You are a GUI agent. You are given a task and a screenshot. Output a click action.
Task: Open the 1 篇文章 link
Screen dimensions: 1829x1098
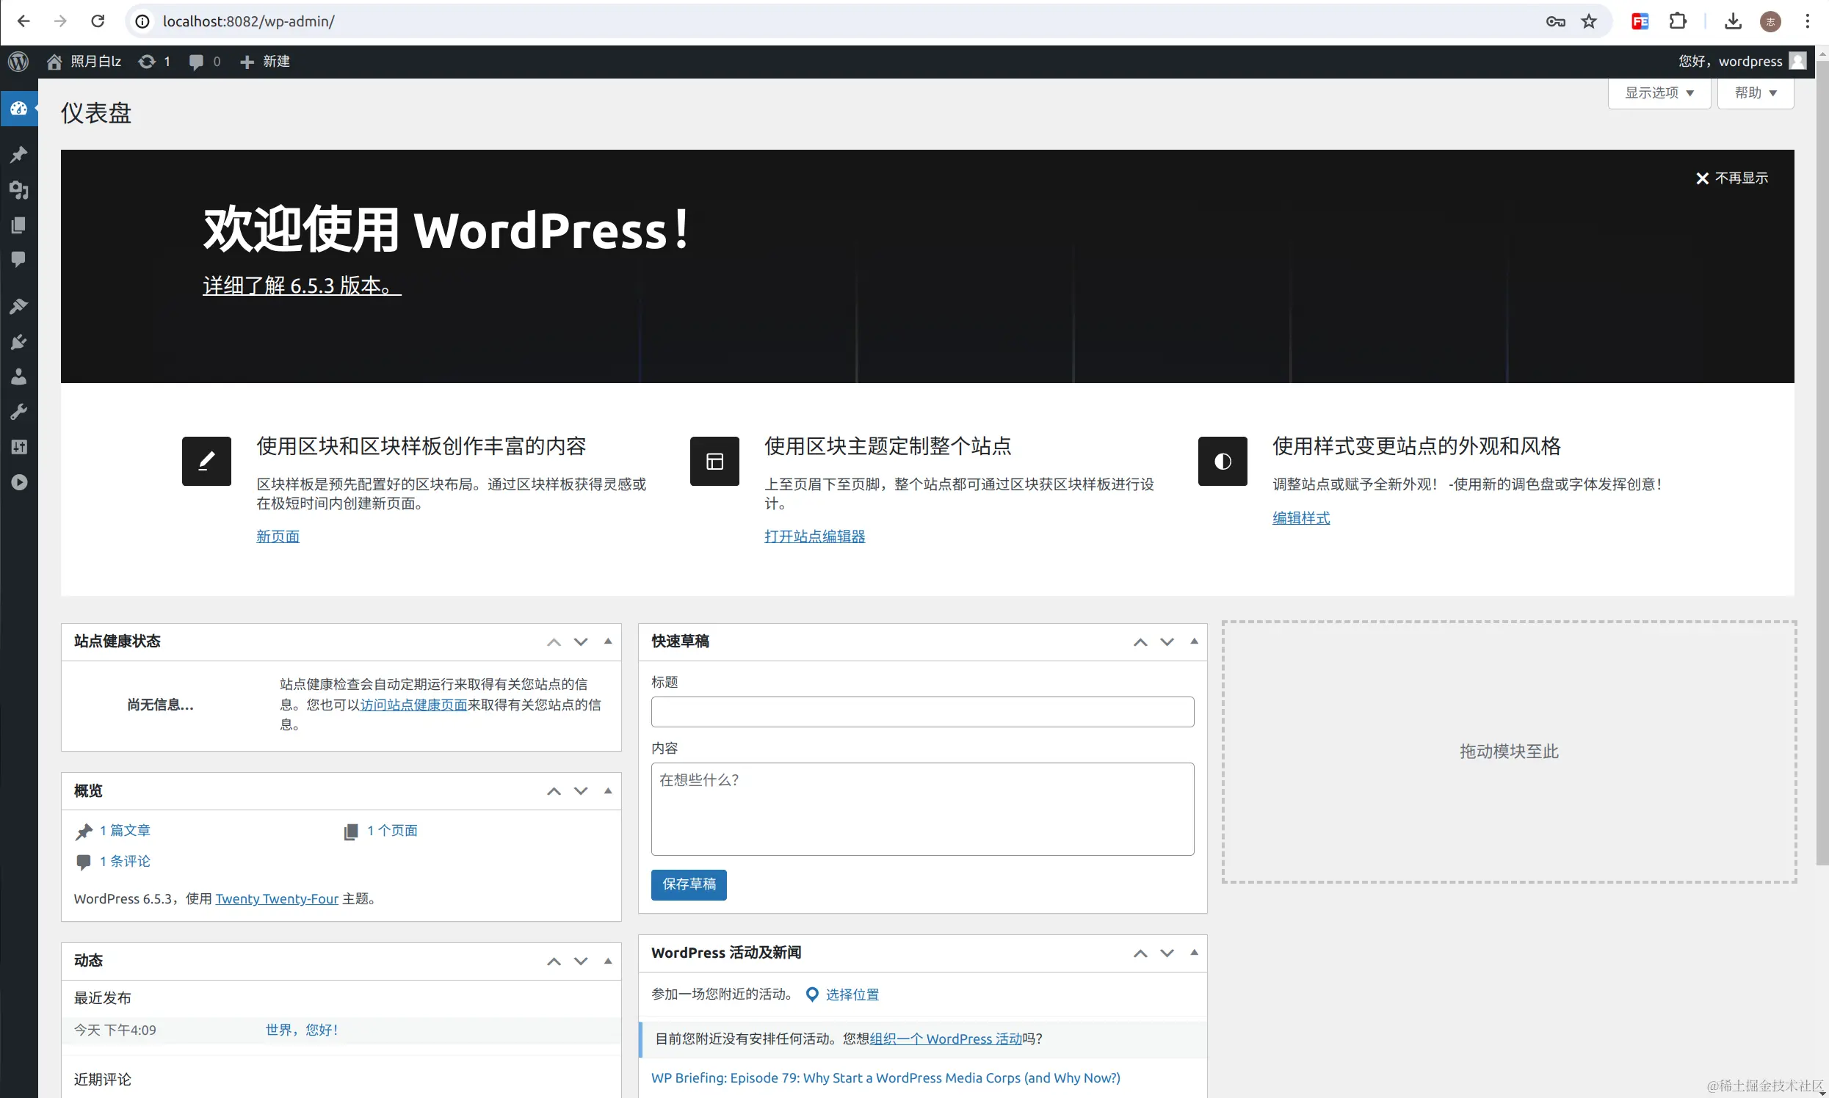pyautogui.click(x=125, y=830)
